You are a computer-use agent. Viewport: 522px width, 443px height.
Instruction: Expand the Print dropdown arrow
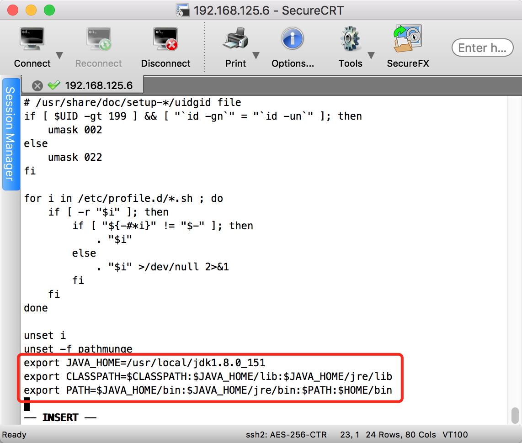pyautogui.click(x=256, y=56)
